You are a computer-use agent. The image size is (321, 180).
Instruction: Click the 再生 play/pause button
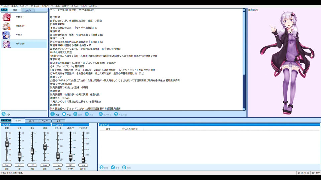point(52,114)
